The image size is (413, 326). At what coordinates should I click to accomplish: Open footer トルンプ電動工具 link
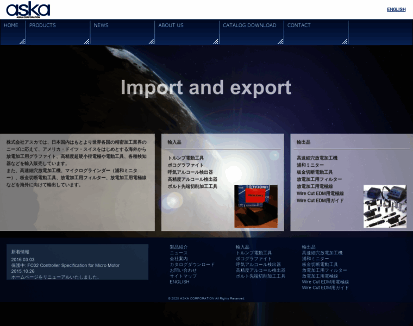(254, 253)
